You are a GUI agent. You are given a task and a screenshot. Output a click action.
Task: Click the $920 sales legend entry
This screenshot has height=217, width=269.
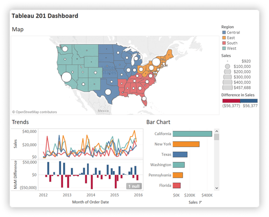click(239, 61)
